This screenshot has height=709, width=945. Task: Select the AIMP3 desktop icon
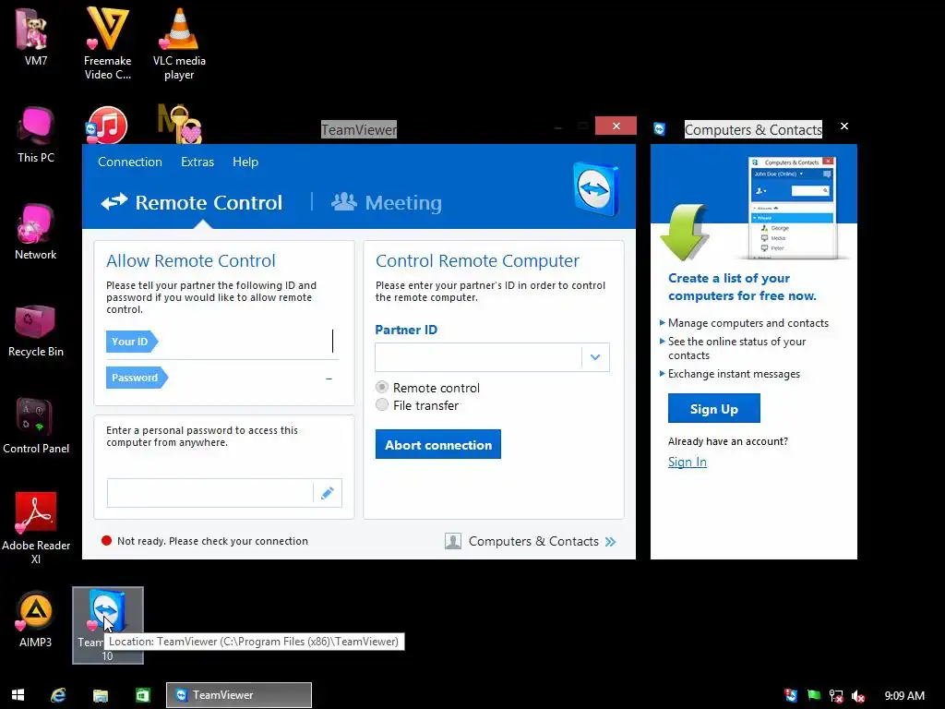(x=35, y=619)
